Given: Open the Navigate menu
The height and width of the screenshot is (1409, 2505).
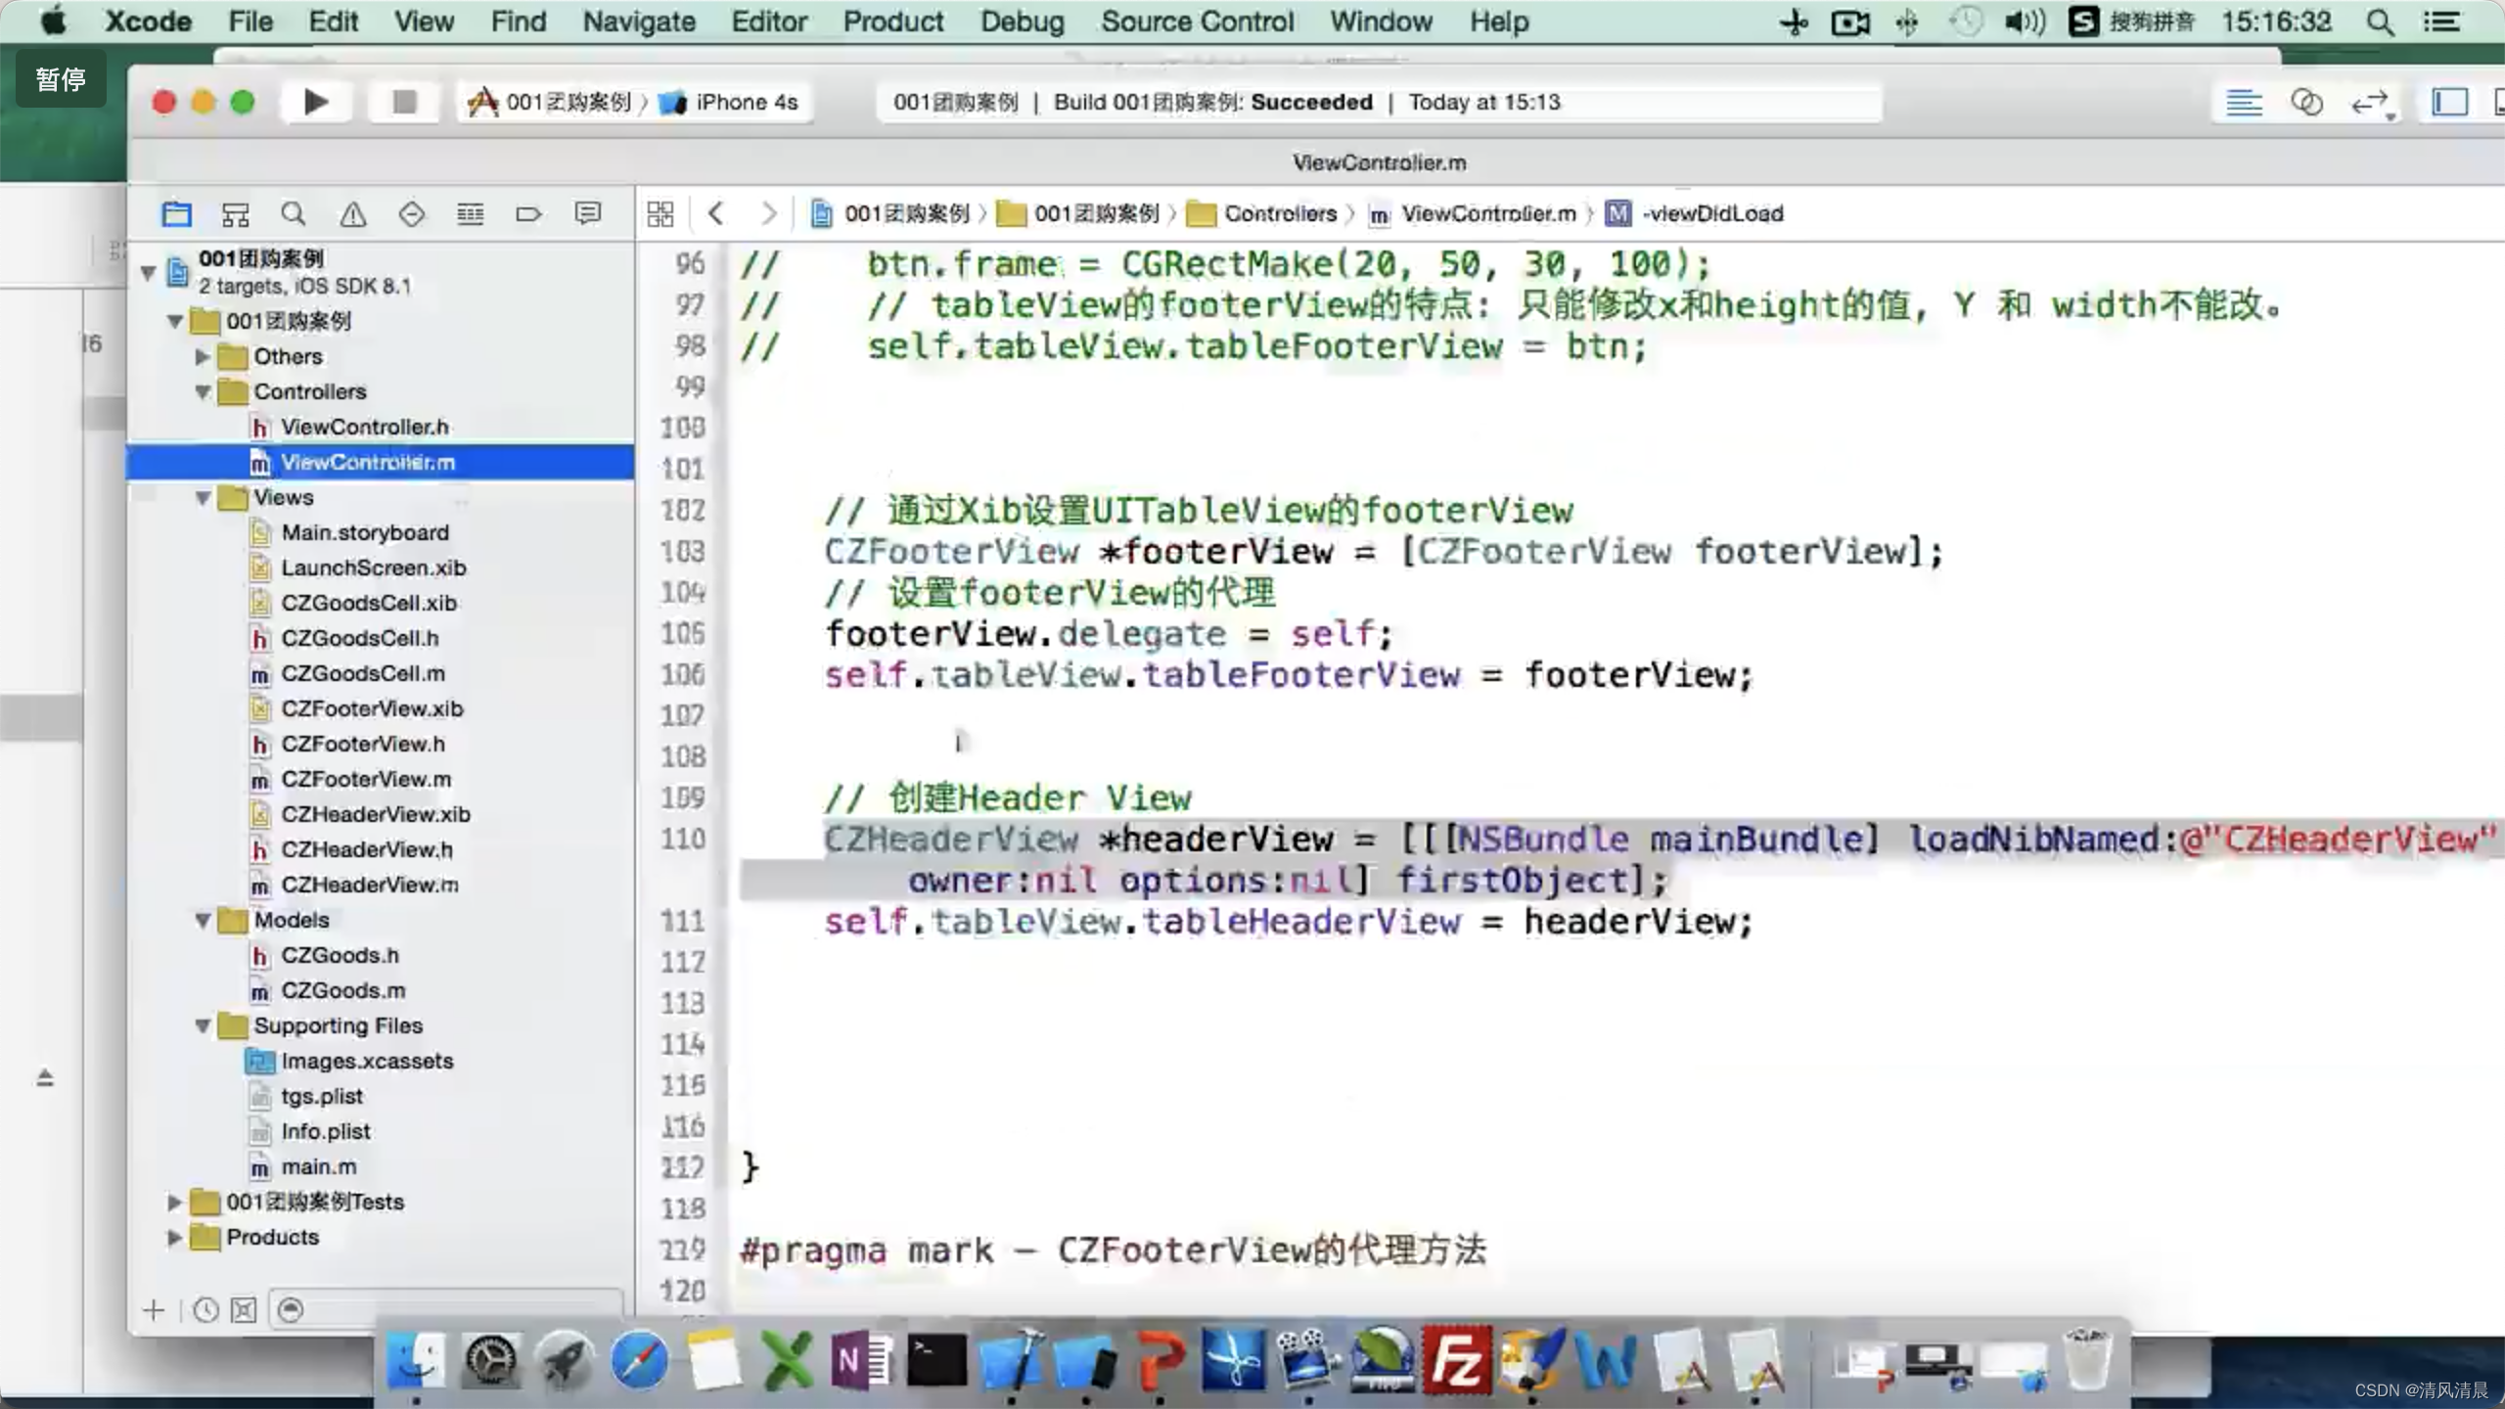Looking at the screenshot, I should pos(639,22).
